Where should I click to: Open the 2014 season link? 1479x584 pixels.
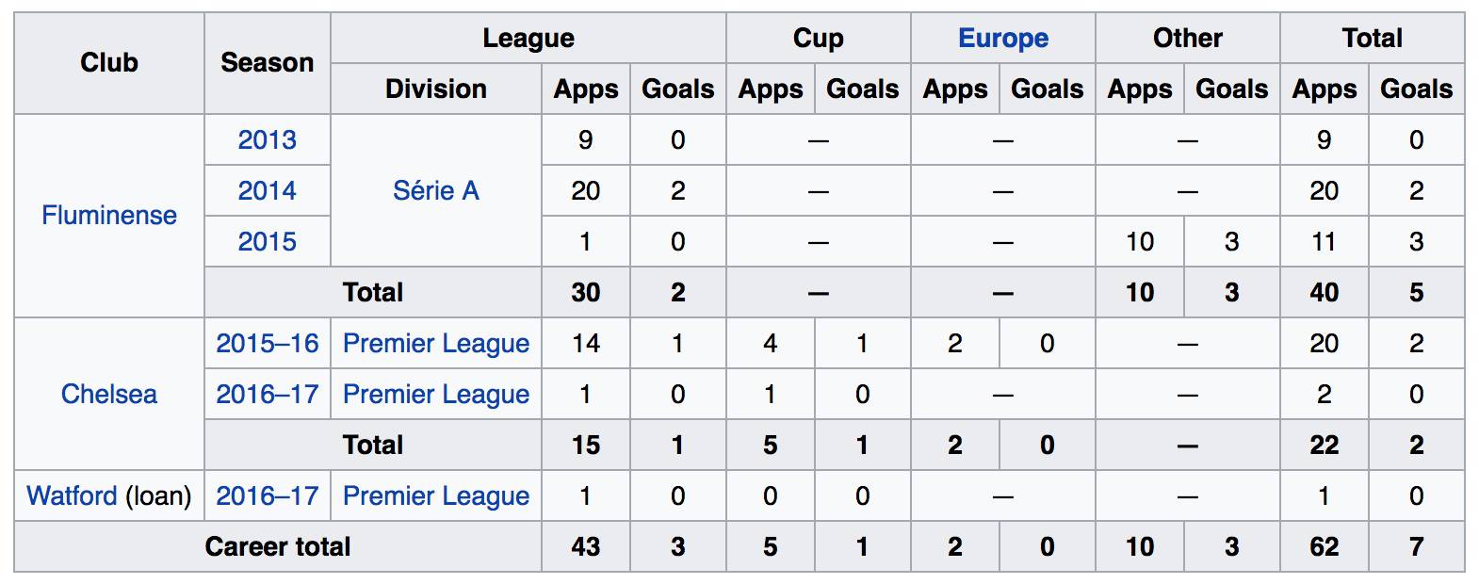click(268, 191)
